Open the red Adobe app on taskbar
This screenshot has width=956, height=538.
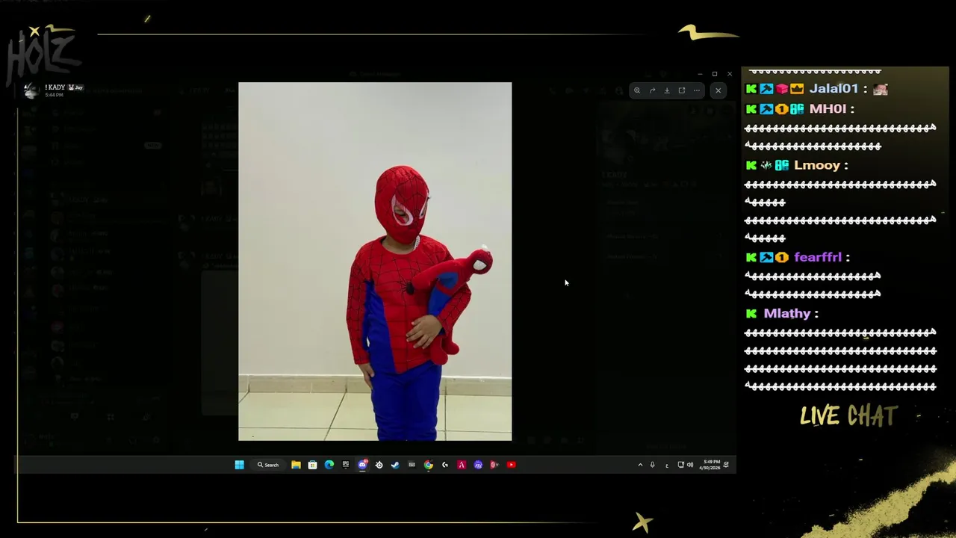462,465
